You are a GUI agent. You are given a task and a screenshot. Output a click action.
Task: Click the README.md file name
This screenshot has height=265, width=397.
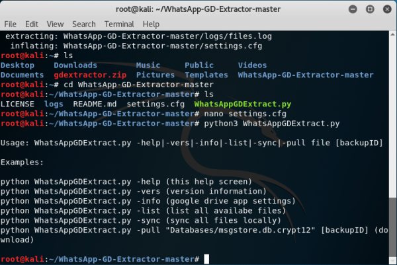click(x=95, y=104)
